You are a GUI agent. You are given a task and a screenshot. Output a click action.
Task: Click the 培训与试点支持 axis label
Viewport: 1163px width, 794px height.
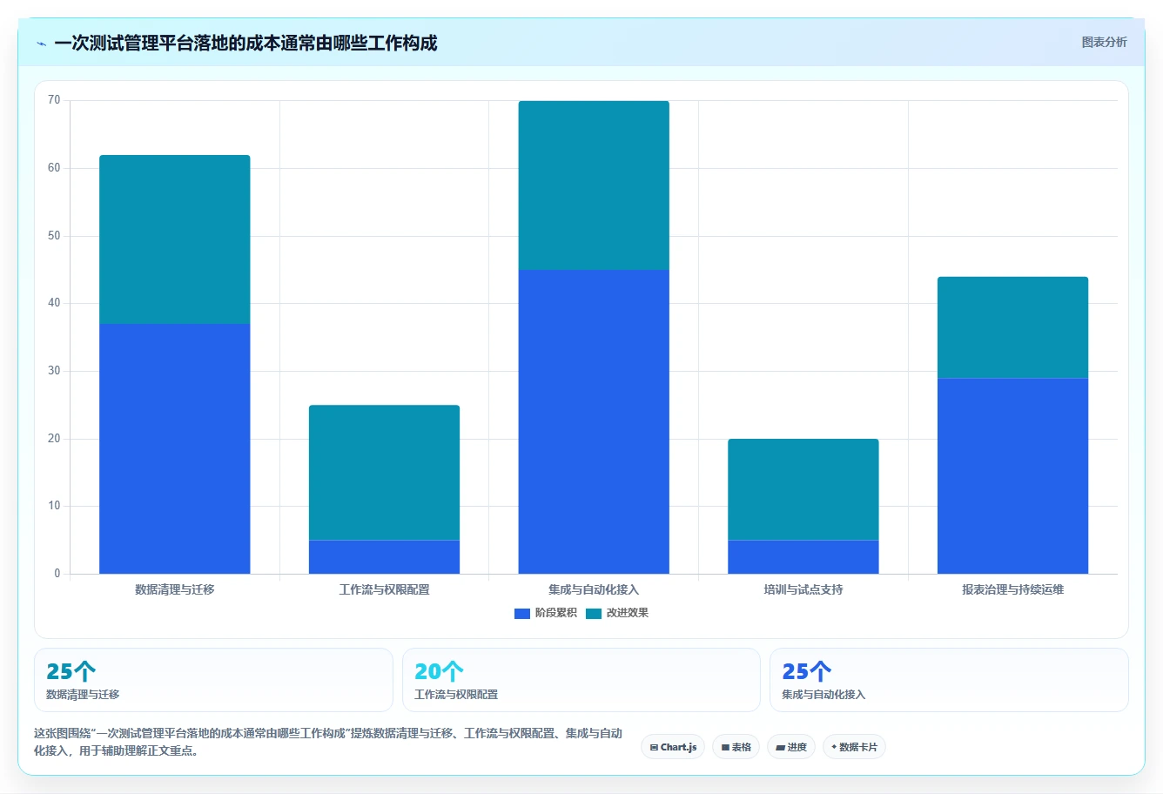pyautogui.click(x=803, y=589)
